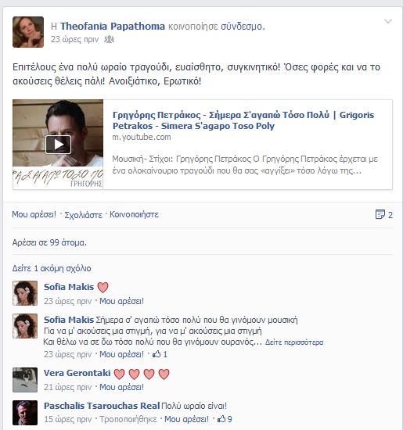
Task: Open the post options chevron menu
Action: [x=388, y=21]
